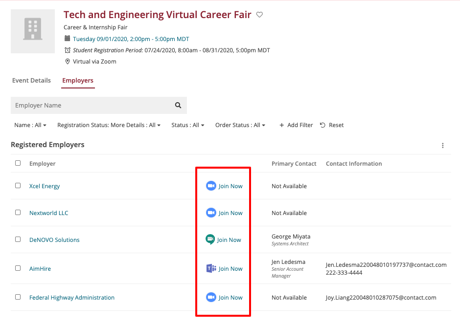Click the Add Filter button
This screenshot has height=326, width=460.
296,125
